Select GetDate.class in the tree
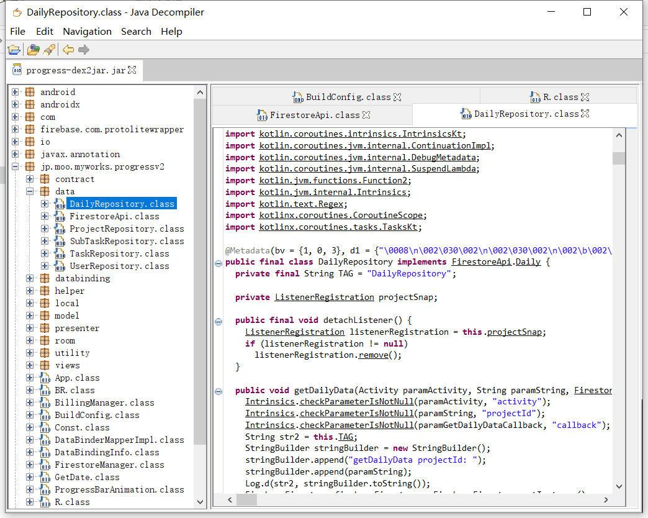 pyautogui.click(x=87, y=476)
